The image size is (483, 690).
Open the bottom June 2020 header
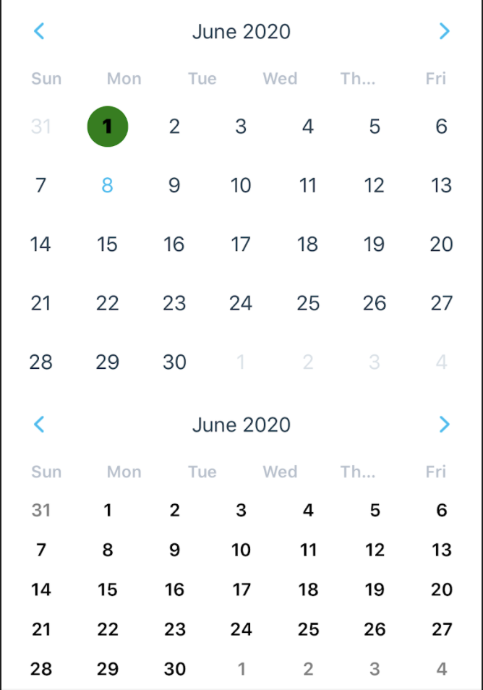point(241,425)
